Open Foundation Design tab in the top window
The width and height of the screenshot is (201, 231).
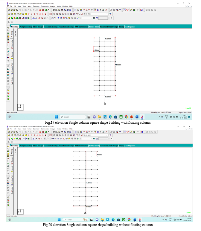tap(66, 27)
